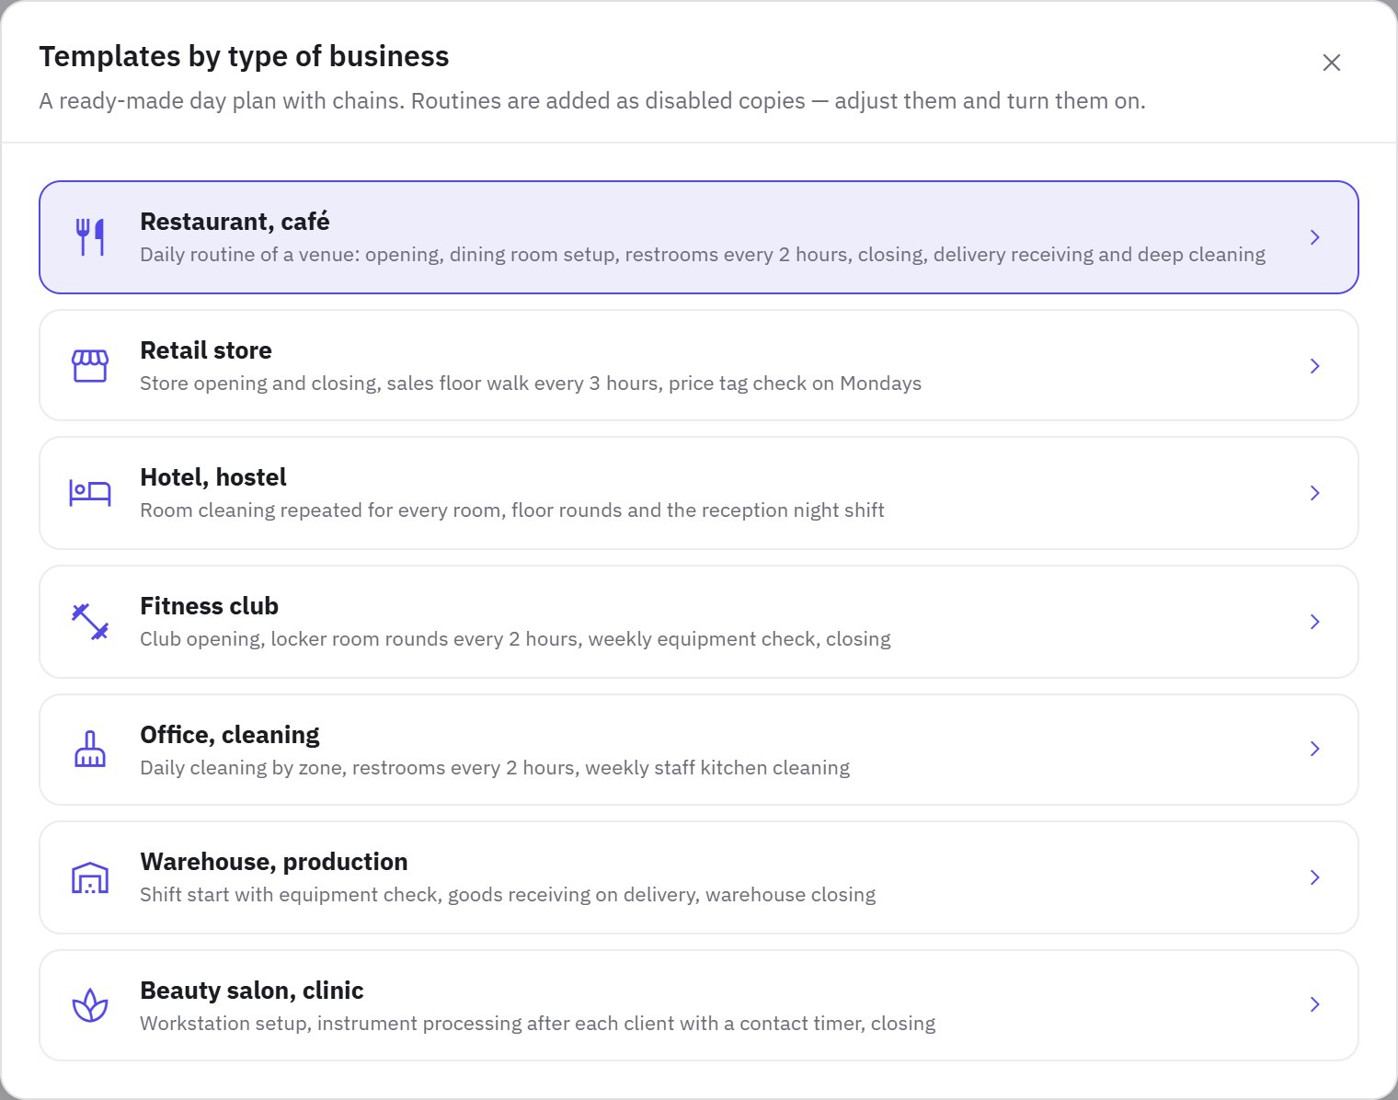Pick the Hotel, hostel title
The height and width of the screenshot is (1100, 1398).
coord(213,477)
